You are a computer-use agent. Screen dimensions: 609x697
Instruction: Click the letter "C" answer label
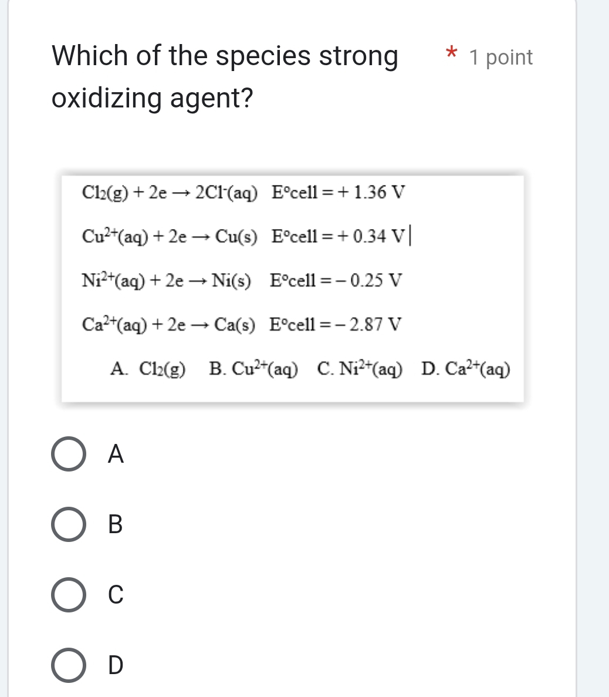[x=116, y=594]
